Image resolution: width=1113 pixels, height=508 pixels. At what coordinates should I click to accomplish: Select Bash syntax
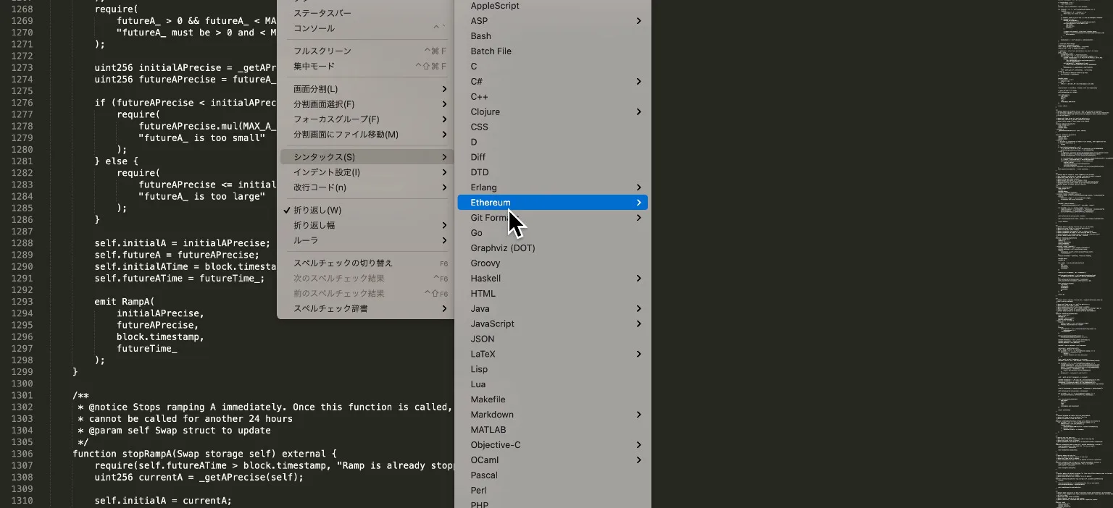click(x=553, y=36)
